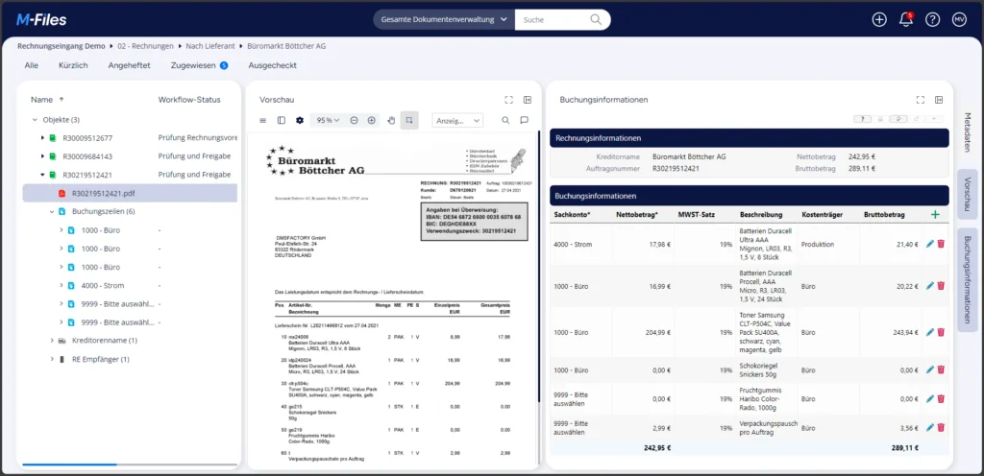
Task: Switch to the Kürzlich tab
Action: 73,65
